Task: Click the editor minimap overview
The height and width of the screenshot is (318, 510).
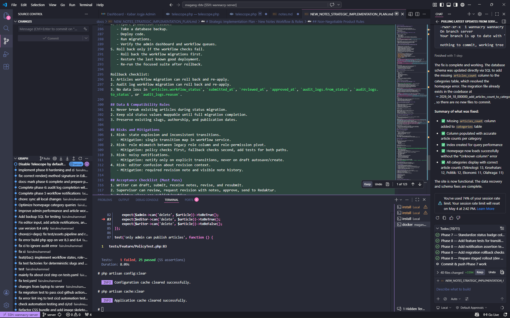Action: click(x=411, y=102)
